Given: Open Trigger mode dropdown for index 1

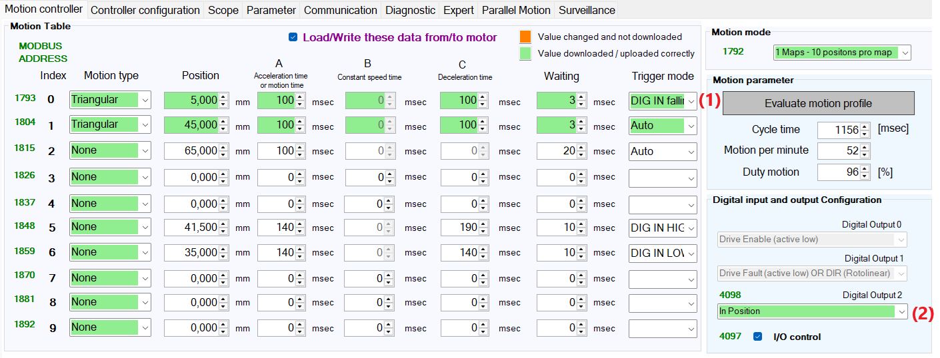Looking at the screenshot, I should pyautogui.click(x=691, y=126).
